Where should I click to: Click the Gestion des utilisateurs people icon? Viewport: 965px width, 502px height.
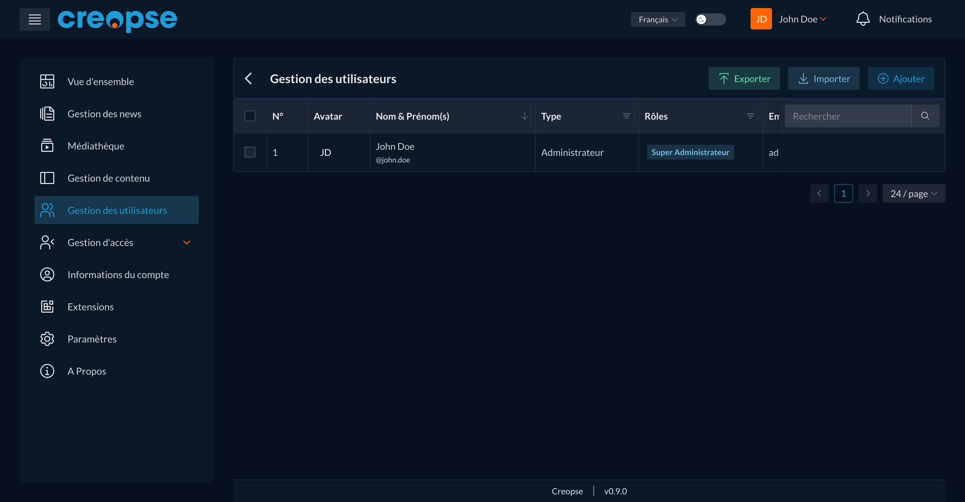[47, 210]
